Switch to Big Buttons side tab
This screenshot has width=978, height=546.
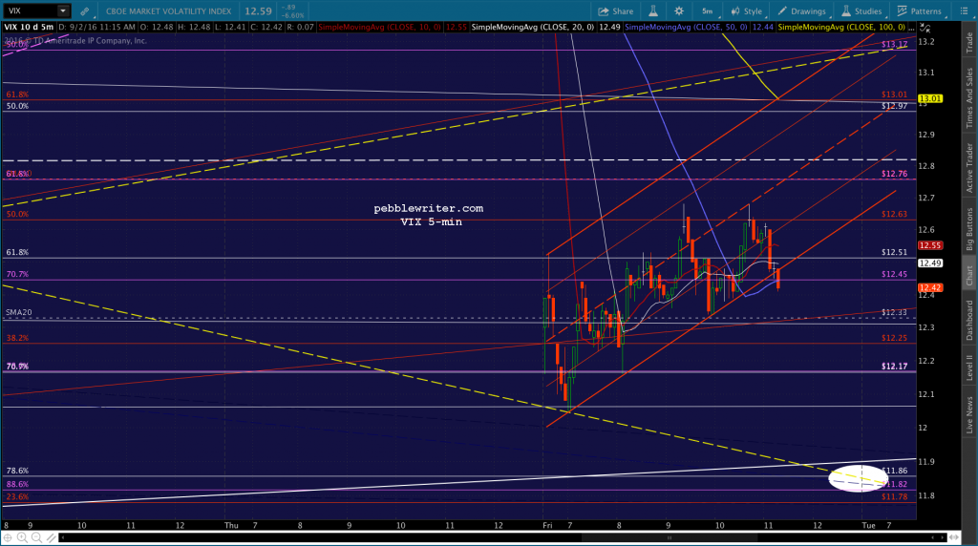[x=969, y=229]
